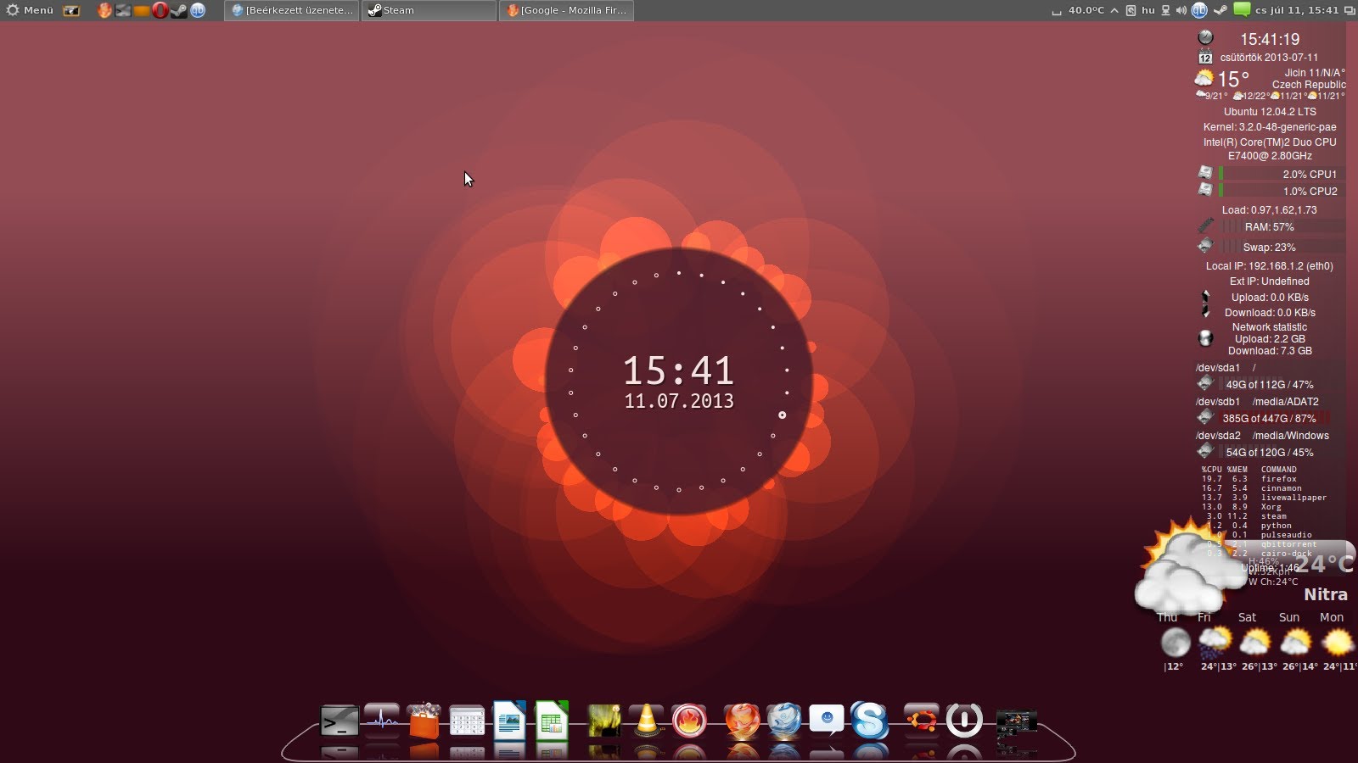Launch the Calculator from dock
This screenshot has width=1358, height=763.
pyautogui.click(x=467, y=722)
